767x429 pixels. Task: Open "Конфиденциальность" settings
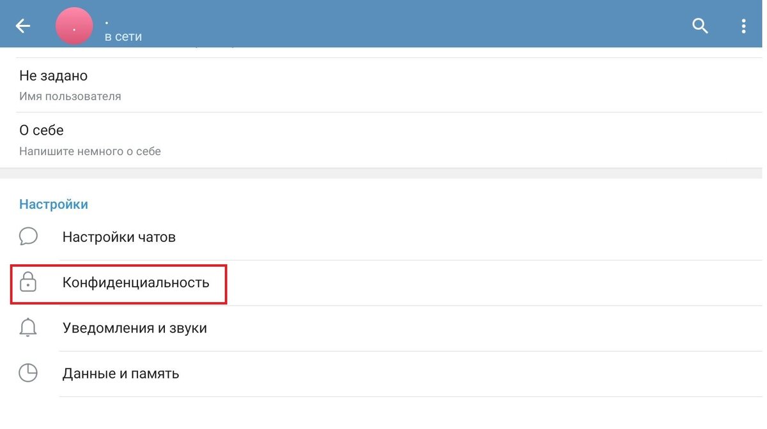(136, 282)
